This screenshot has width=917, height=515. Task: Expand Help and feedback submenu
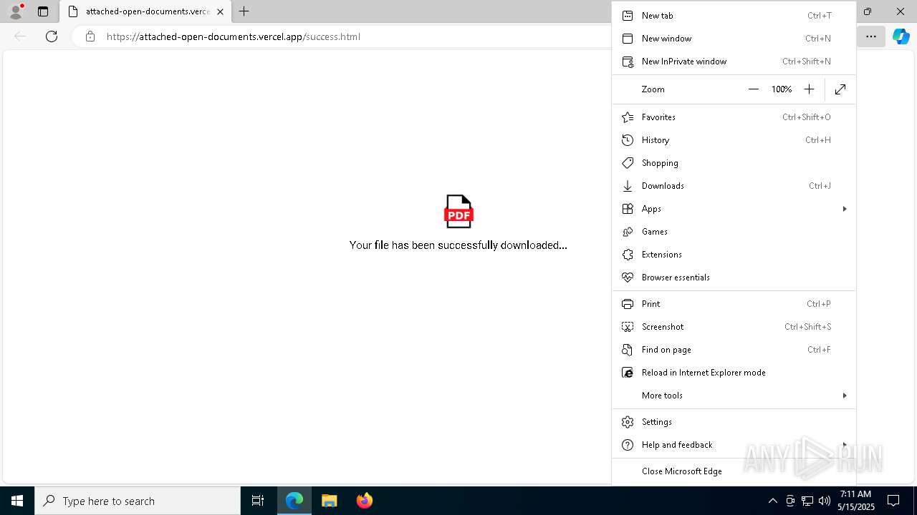[x=734, y=445]
